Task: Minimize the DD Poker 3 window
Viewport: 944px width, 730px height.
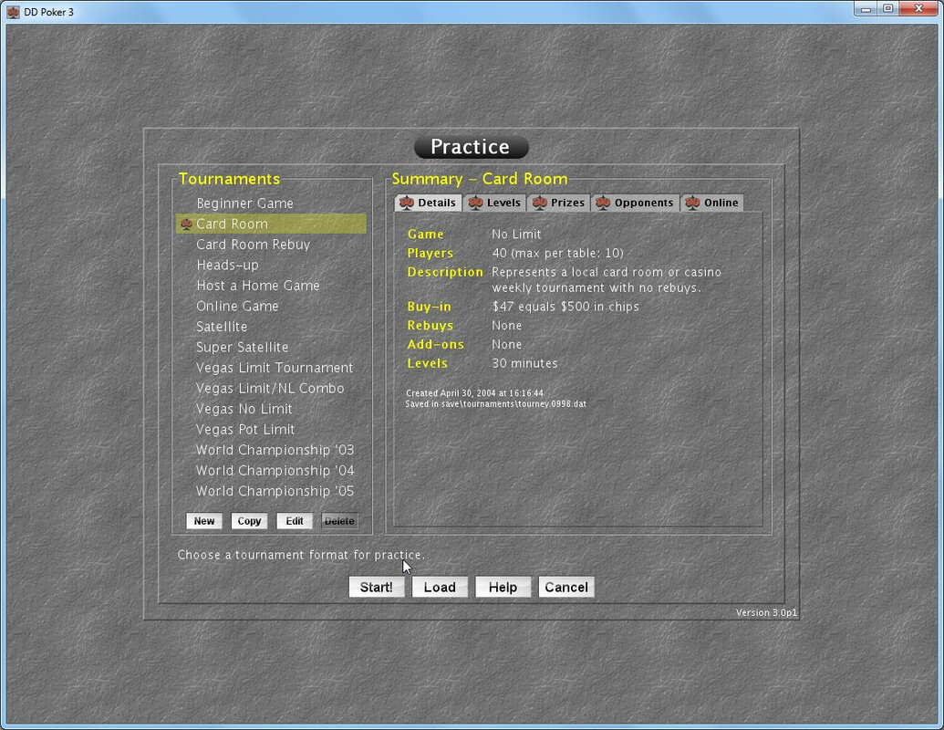Action: tap(866, 8)
